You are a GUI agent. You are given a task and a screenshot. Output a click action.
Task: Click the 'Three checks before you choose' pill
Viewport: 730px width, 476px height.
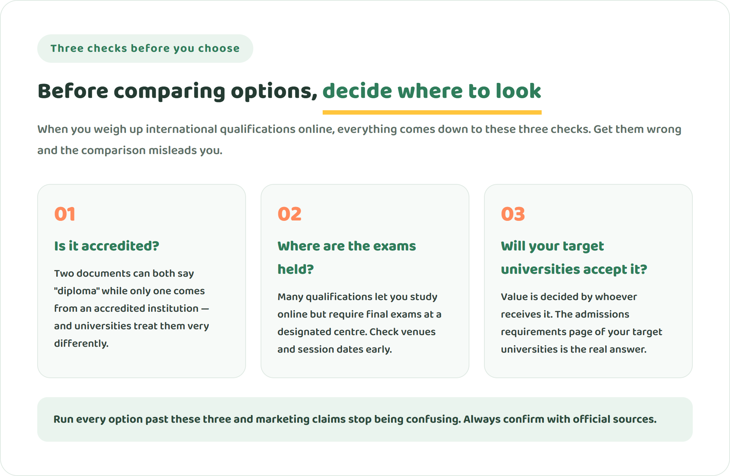click(x=145, y=49)
